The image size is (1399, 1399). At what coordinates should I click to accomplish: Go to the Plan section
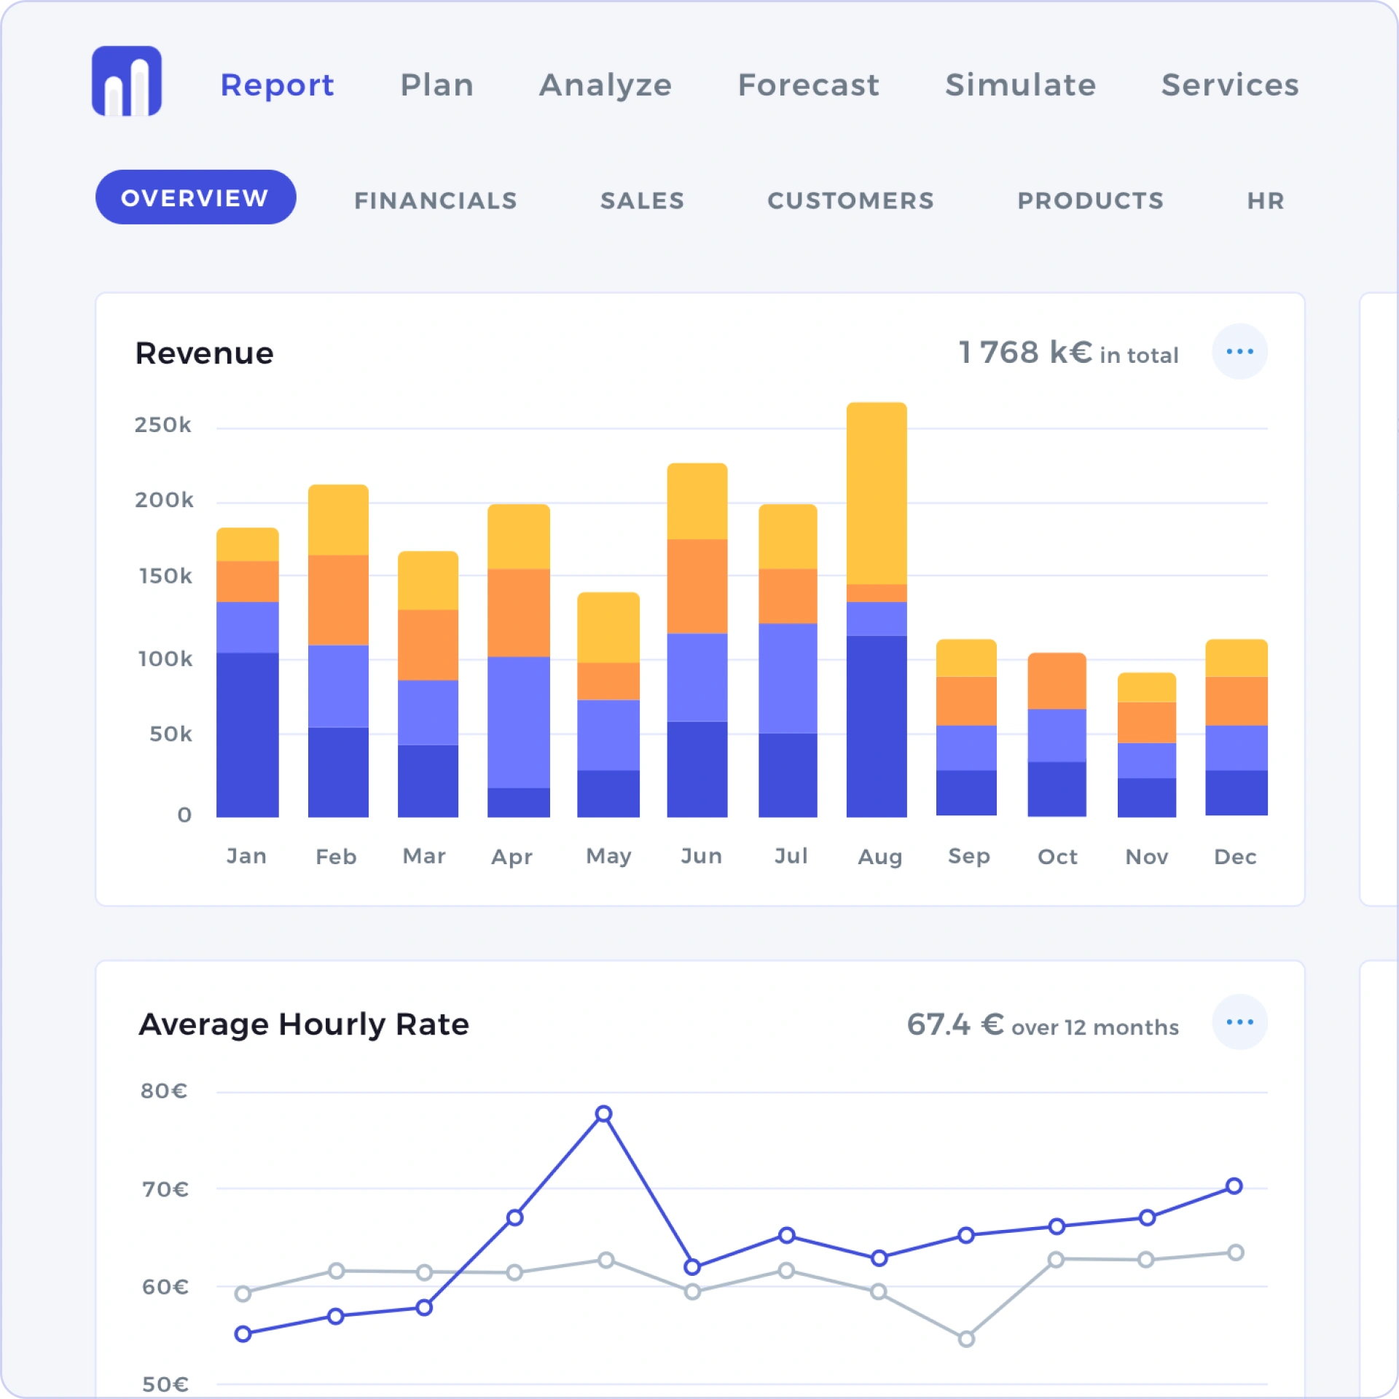tap(436, 85)
